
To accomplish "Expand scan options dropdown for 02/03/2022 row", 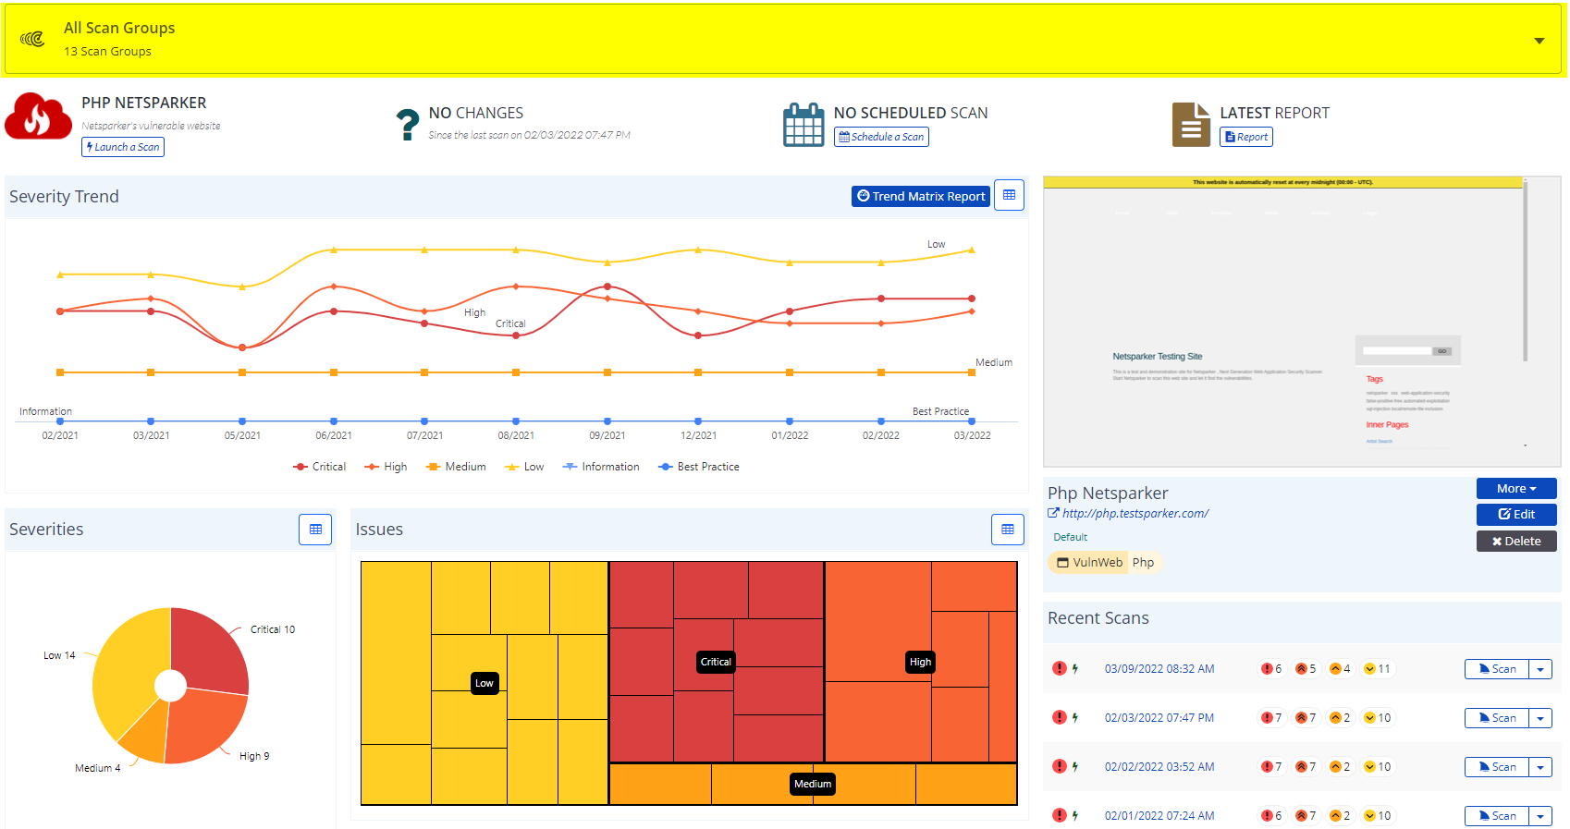I will (1540, 718).
